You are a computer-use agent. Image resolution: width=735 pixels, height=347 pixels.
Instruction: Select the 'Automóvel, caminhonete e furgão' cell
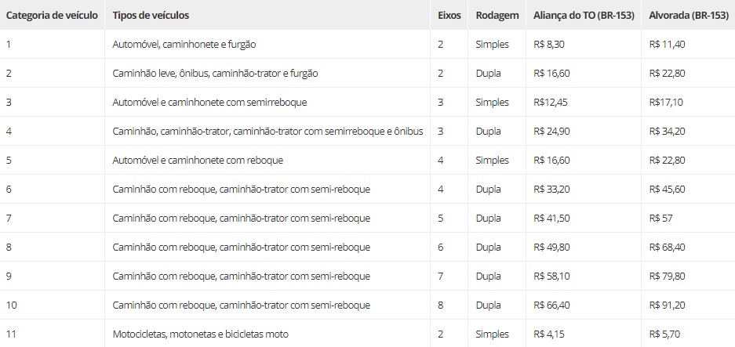coord(184,45)
